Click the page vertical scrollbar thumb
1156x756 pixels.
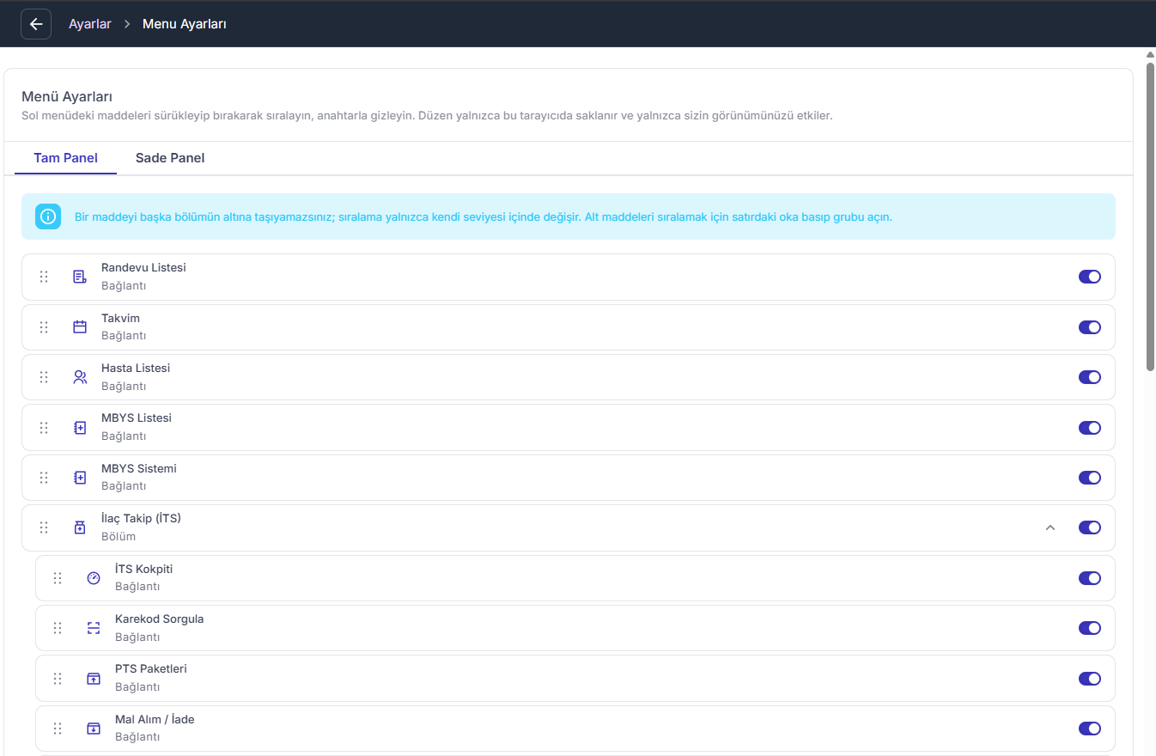click(1150, 215)
